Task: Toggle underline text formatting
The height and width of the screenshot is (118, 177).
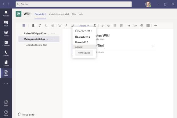Action: (46, 26)
